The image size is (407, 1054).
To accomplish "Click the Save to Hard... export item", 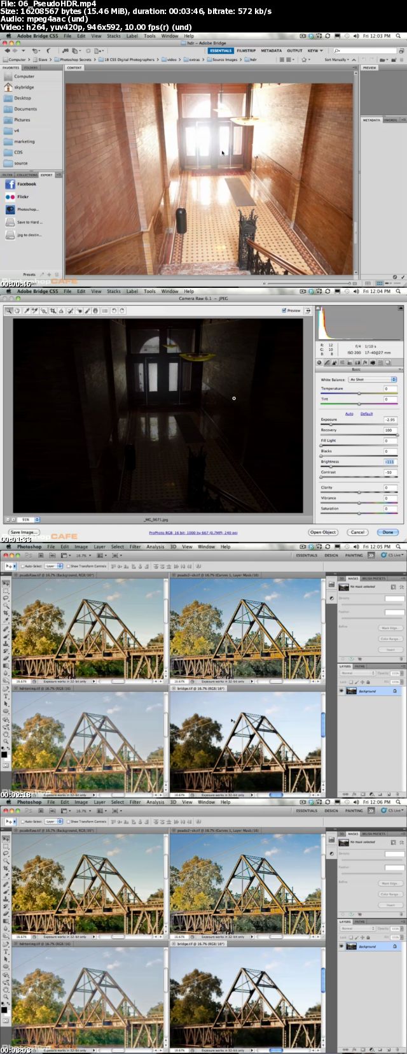I will click(24, 222).
